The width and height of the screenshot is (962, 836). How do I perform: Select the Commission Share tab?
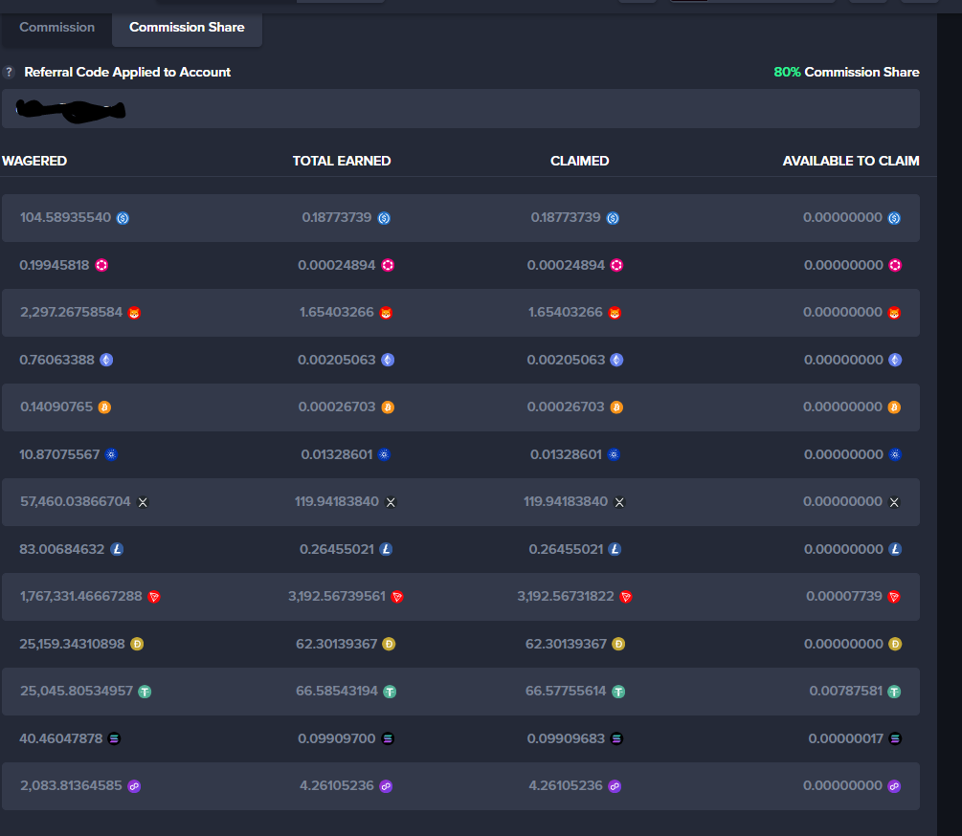pos(187,27)
